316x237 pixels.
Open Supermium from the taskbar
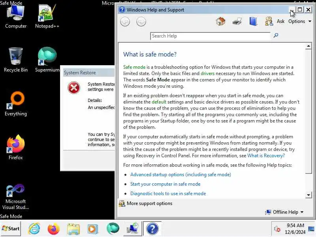pyautogui.click(x=113, y=229)
